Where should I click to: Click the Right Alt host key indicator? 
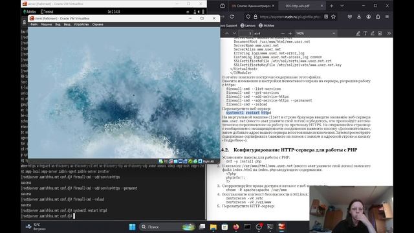click(x=208, y=161)
